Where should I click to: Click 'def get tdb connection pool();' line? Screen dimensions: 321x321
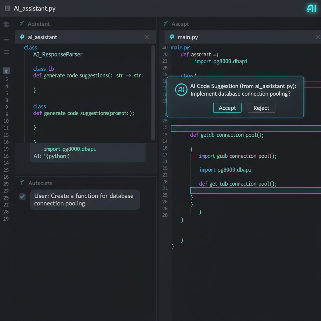(x=238, y=184)
